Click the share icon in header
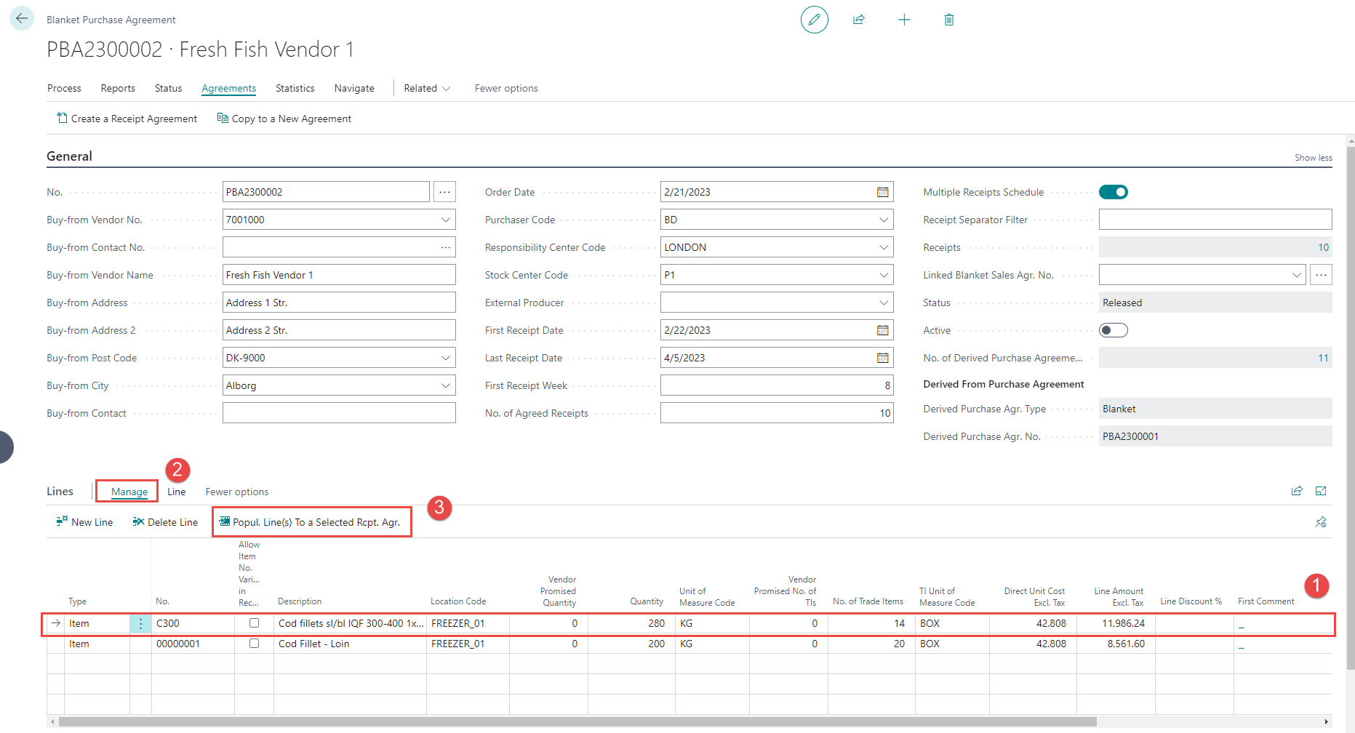The height and width of the screenshot is (733, 1355). pos(859,20)
